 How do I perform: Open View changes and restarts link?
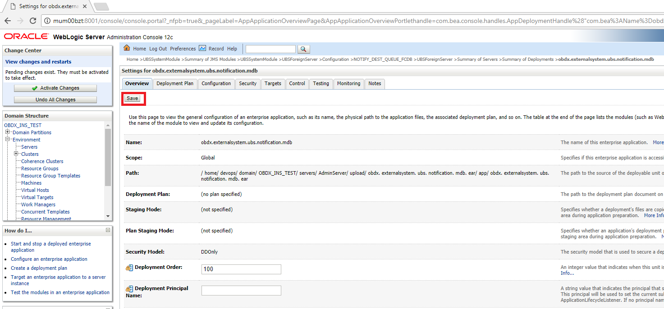(x=38, y=62)
